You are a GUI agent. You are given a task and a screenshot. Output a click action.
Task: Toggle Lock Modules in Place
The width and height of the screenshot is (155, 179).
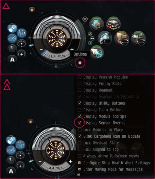click(79, 130)
